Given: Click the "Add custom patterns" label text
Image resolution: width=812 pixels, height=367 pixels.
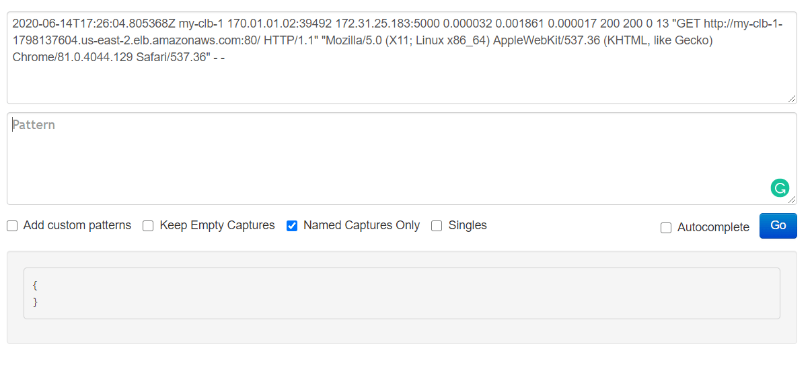Looking at the screenshot, I should [77, 226].
